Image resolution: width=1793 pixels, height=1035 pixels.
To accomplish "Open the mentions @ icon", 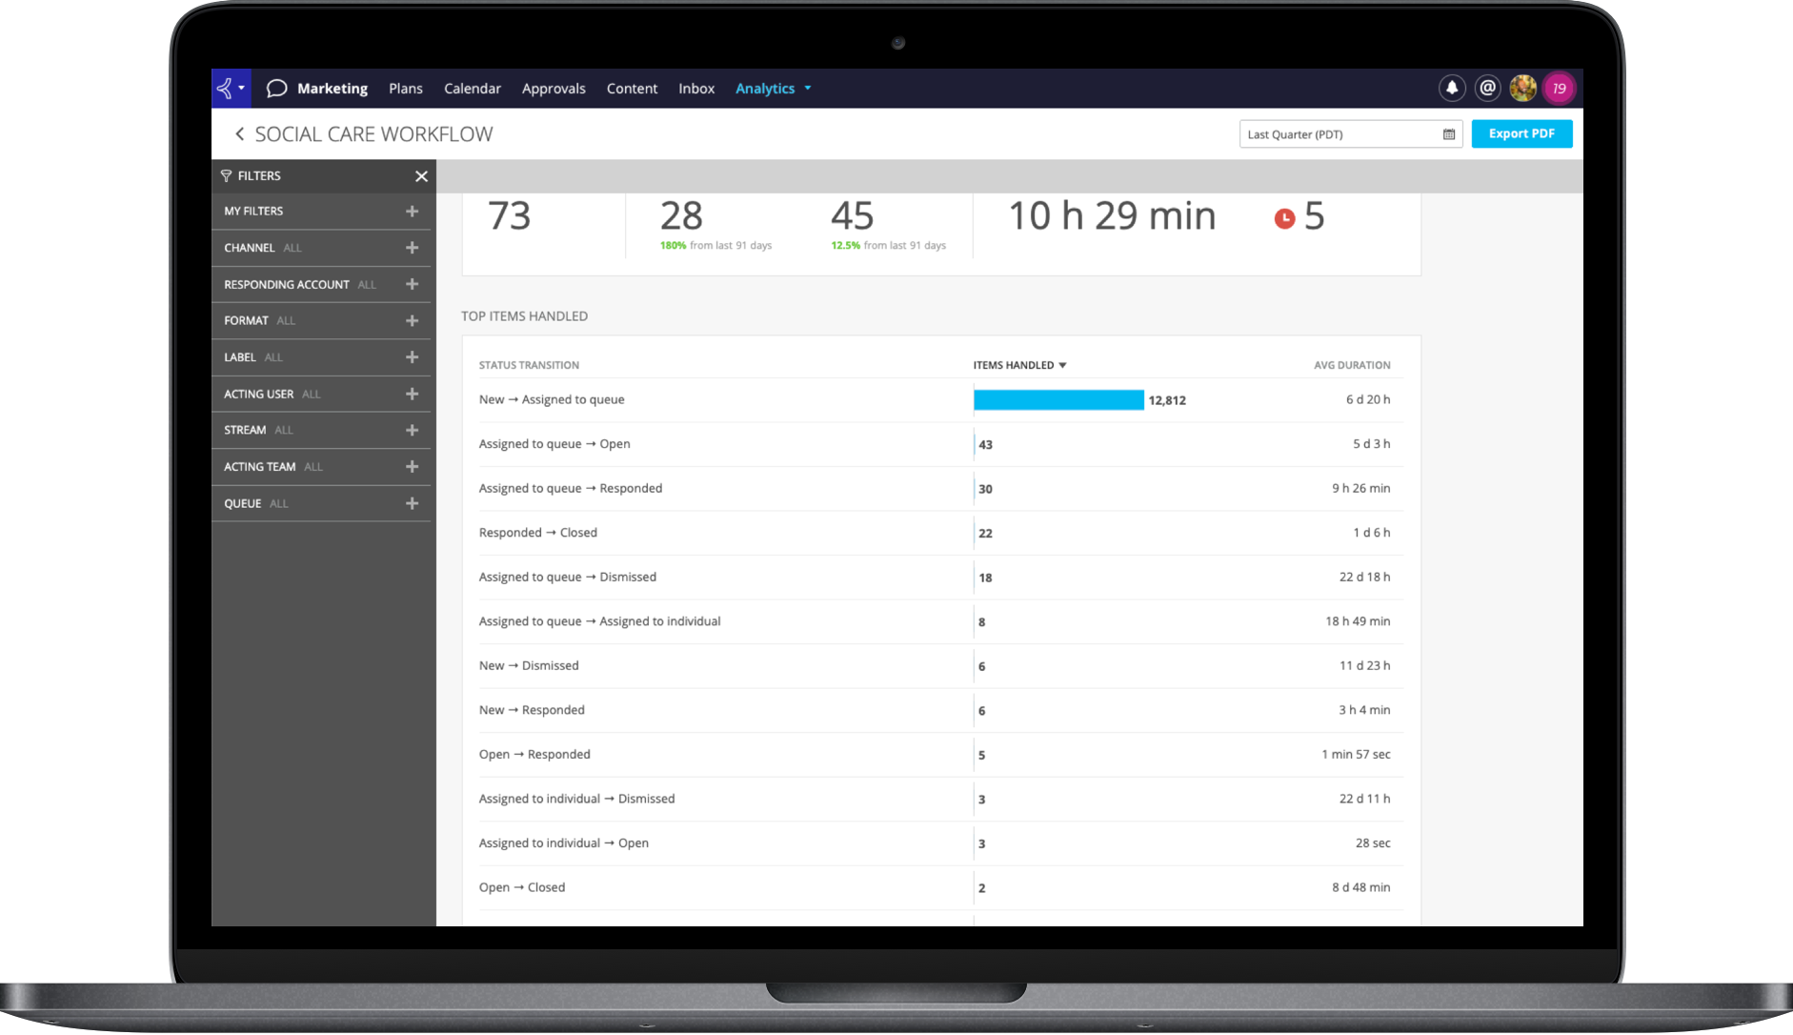I will pyautogui.click(x=1487, y=88).
